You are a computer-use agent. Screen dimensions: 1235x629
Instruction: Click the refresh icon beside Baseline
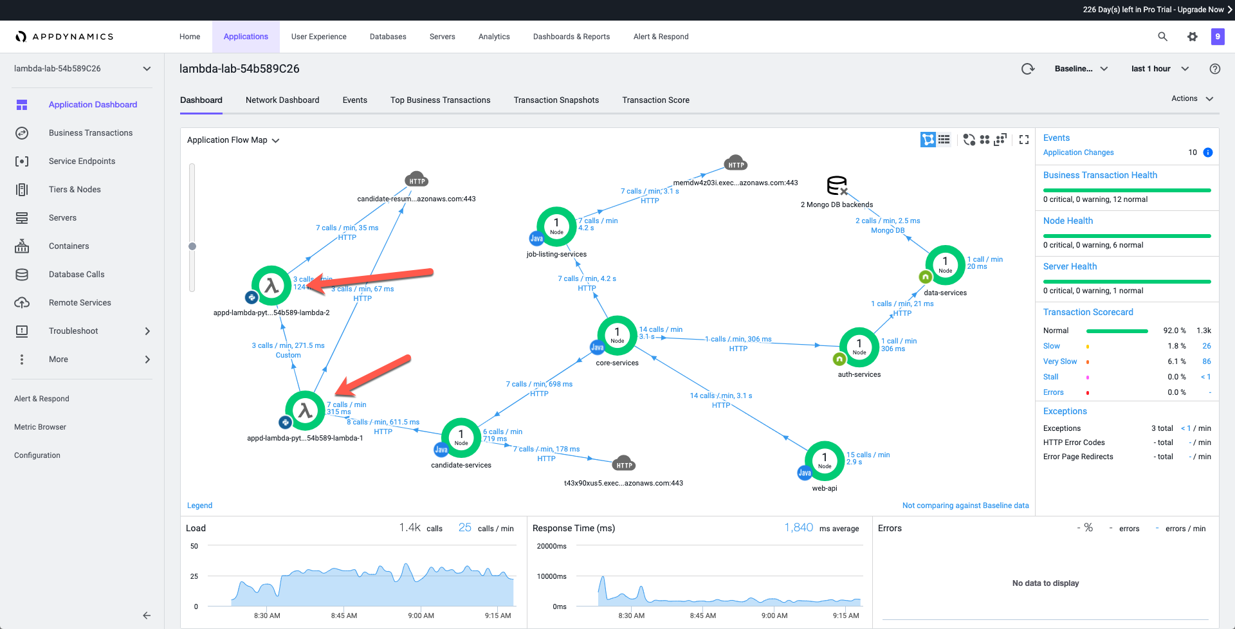1028,69
